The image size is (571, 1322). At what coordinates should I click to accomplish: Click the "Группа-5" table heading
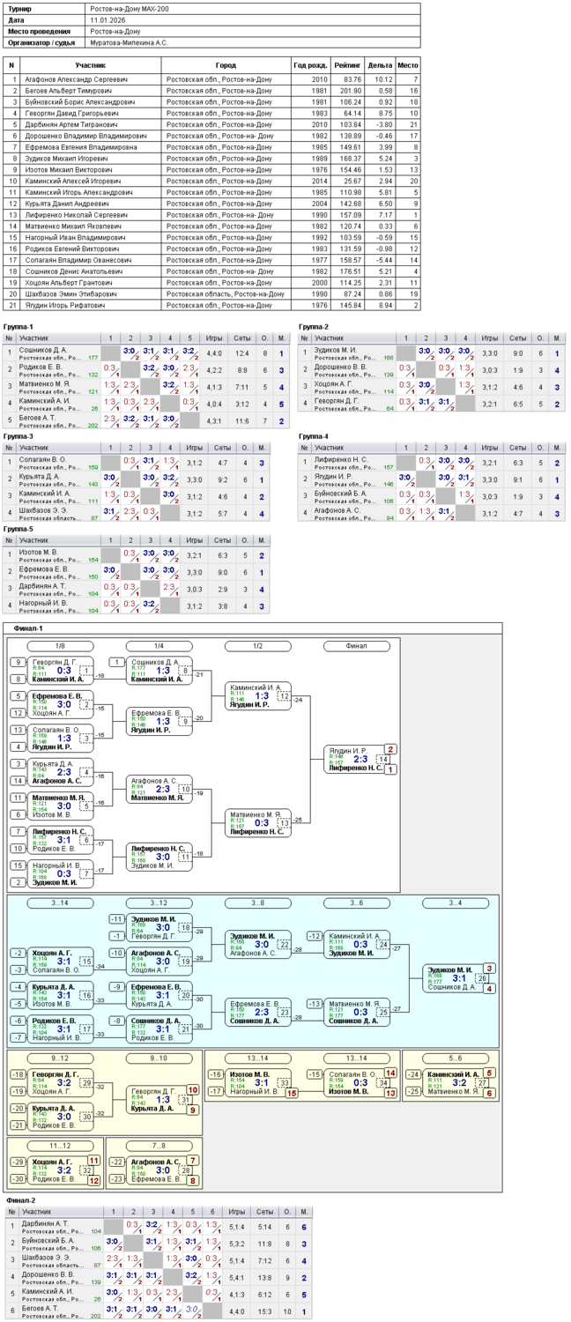click(x=19, y=529)
